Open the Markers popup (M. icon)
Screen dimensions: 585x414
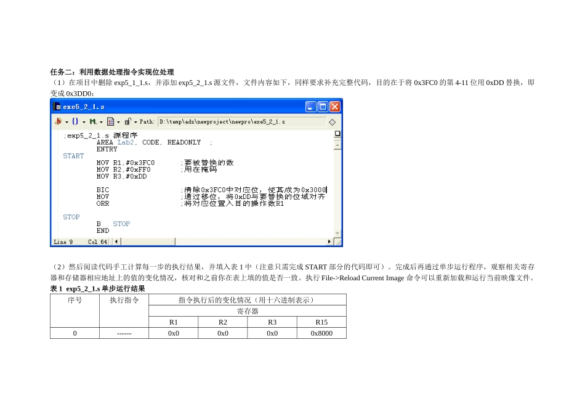point(93,121)
